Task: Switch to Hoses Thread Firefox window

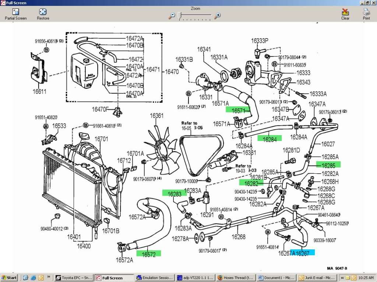Action: pos(235,278)
